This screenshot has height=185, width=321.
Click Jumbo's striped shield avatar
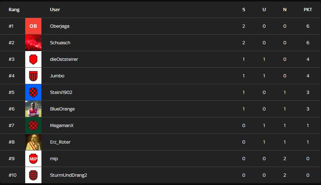pyautogui.click(x=33, y=76)
